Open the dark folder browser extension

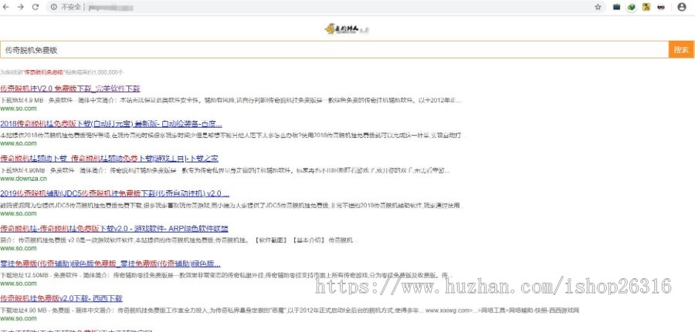[x=616, y=7]
